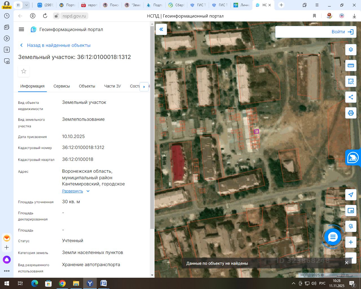Open the browser profile Войти avatar
This screenshot has height=289, width=361.
tap(7, 5)
